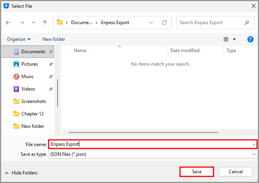Click the folder icon in address bar
The image size is (259, 183).
pyautogui.click(x=59, y=22)
